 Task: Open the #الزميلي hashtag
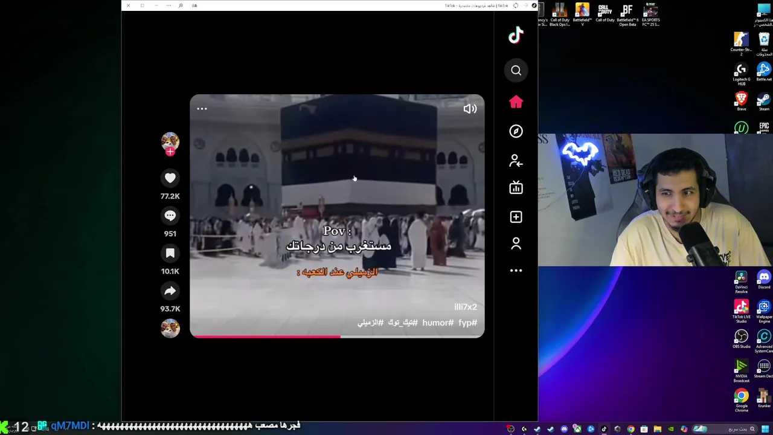(370, 323)
